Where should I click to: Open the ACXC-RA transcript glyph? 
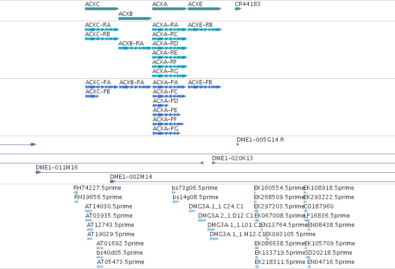click(102, 30)
